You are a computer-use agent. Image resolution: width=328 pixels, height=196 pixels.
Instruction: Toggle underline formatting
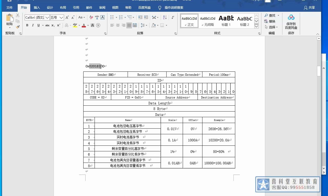pyautogui.click(x=38, y=25)
